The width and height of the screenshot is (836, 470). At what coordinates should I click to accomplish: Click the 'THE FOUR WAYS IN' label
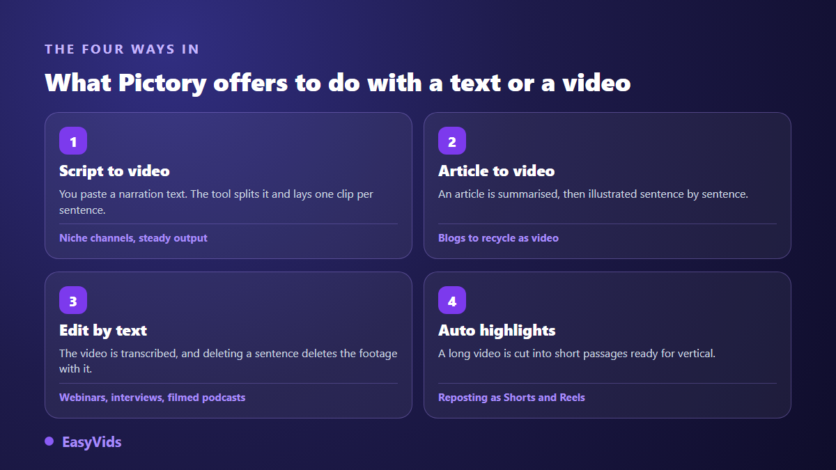point(122,49)
